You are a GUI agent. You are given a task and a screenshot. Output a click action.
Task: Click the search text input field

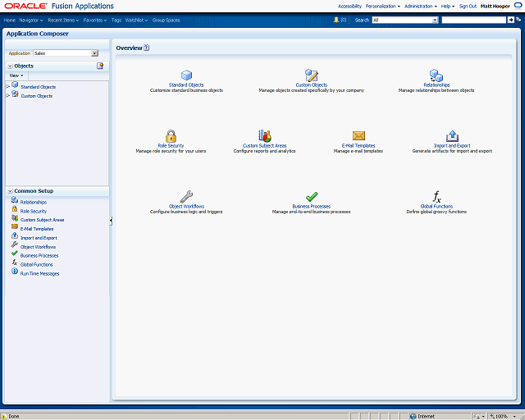[x=474, y=20]
